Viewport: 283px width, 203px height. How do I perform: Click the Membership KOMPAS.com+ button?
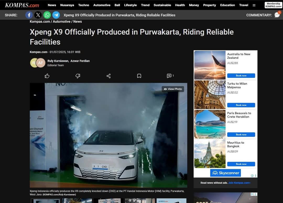coord(273,5)
